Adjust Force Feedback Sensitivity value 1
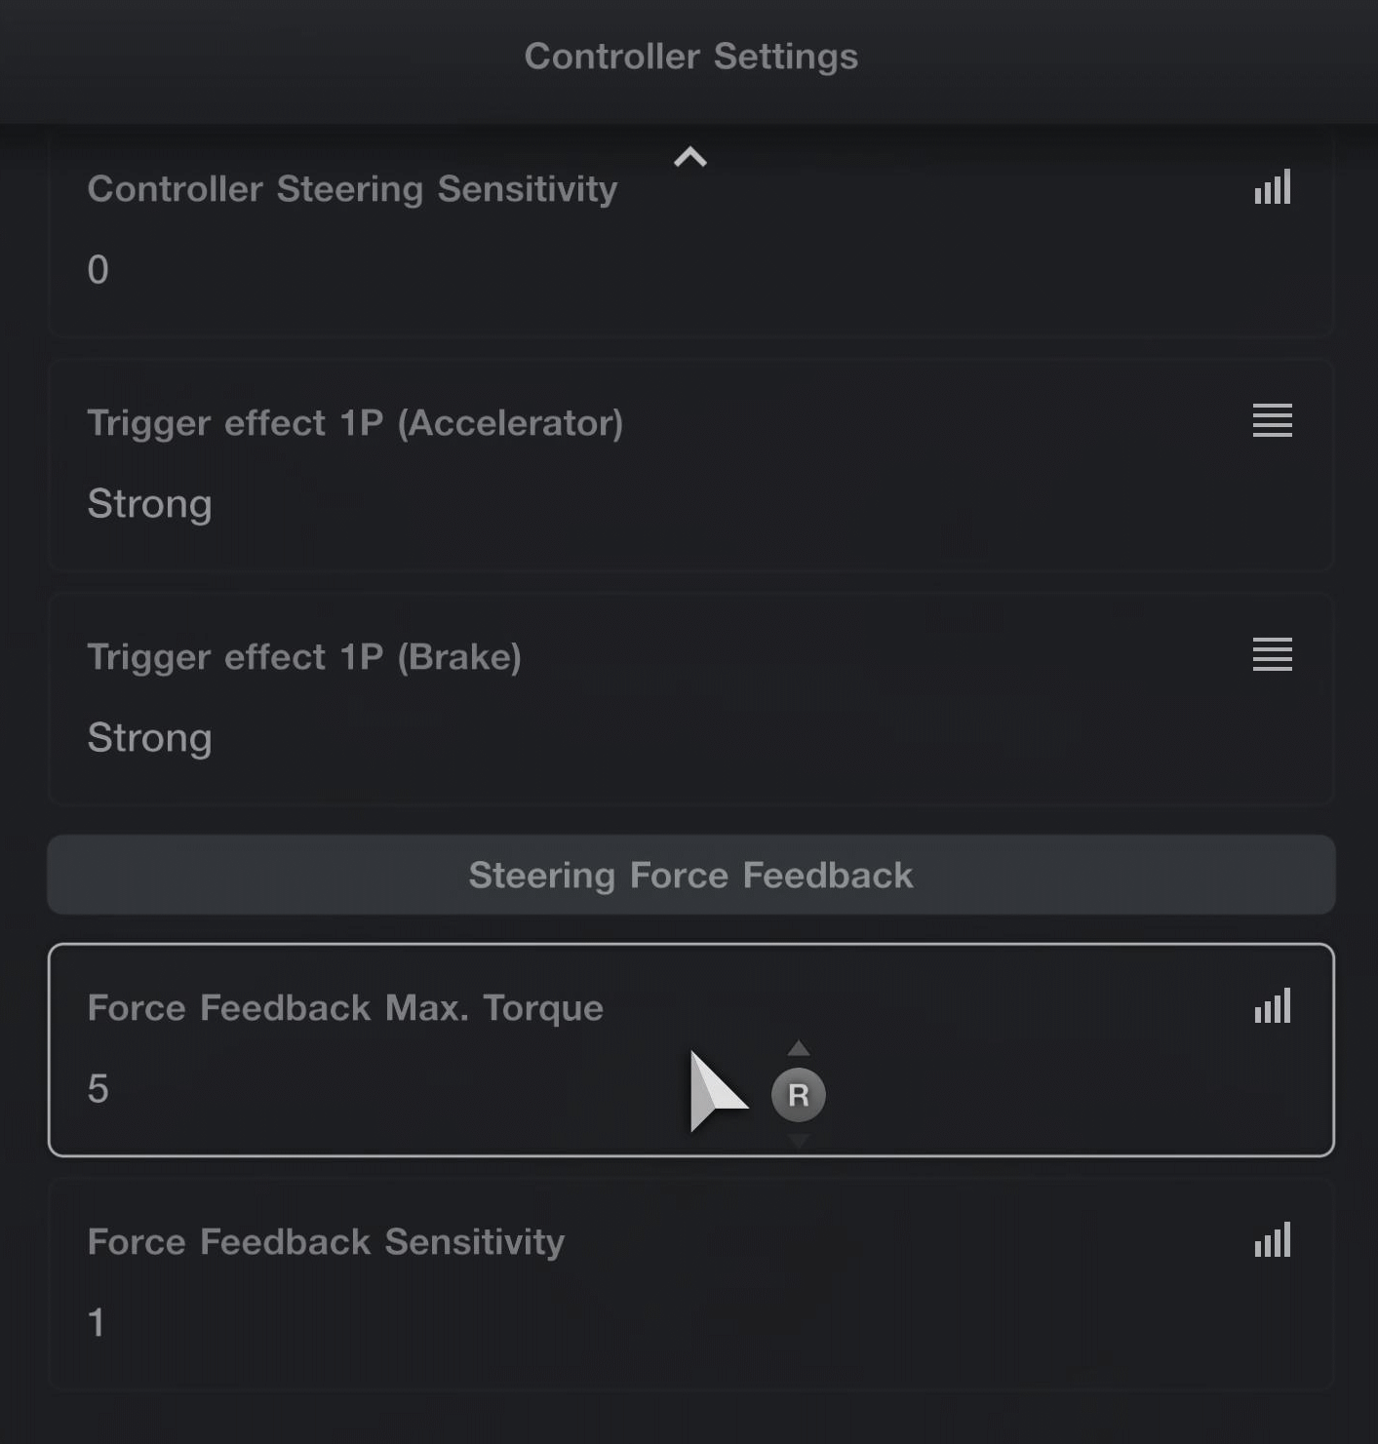1378x1444 pixels. click(x=97, y=1322)
